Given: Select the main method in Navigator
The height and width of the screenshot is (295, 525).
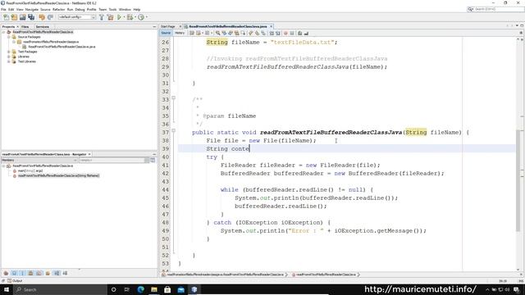Looking at the screenshot, I should [30, 170].
